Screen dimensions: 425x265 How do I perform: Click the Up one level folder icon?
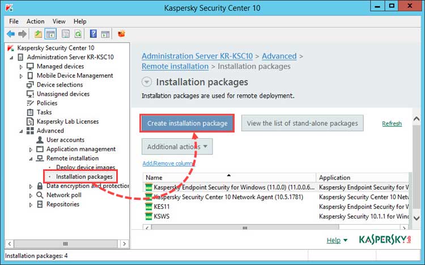pos(38,34)
